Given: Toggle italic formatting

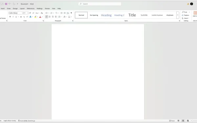Looking at the screenshot, I should click(13, 17).
